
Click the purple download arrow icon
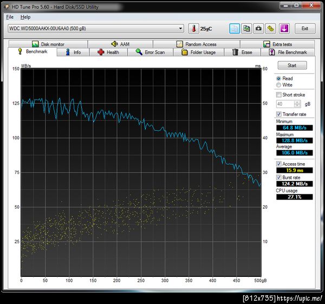[x=284, y=28]
